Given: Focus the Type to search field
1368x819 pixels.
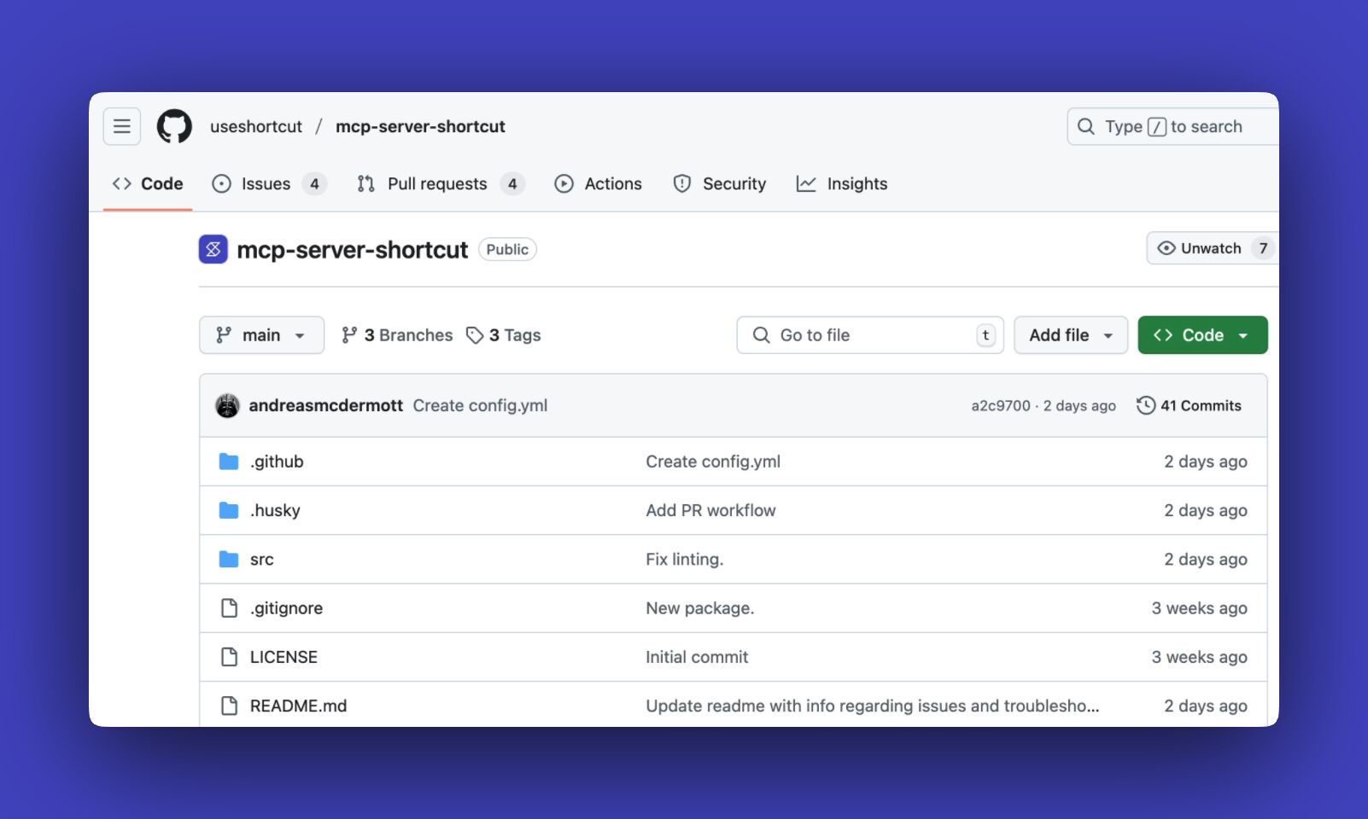Looking at the screenshot, I should [x=1172, y=126].
